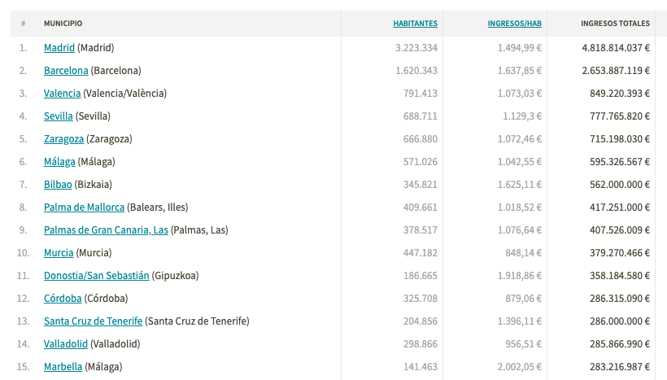This screenshot has width=667, height=380.
Task: Click the Córdoba link
Action: 63,299
